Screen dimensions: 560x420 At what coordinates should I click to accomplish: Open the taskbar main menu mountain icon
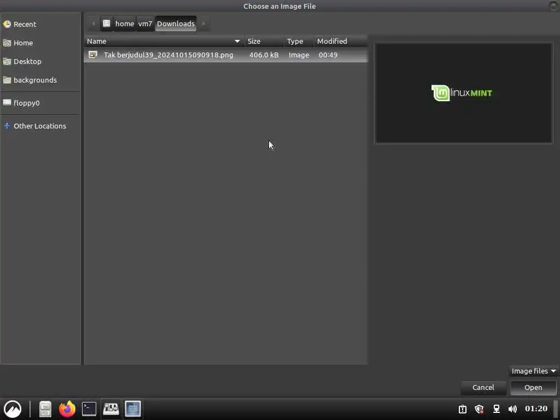(13, 409)
